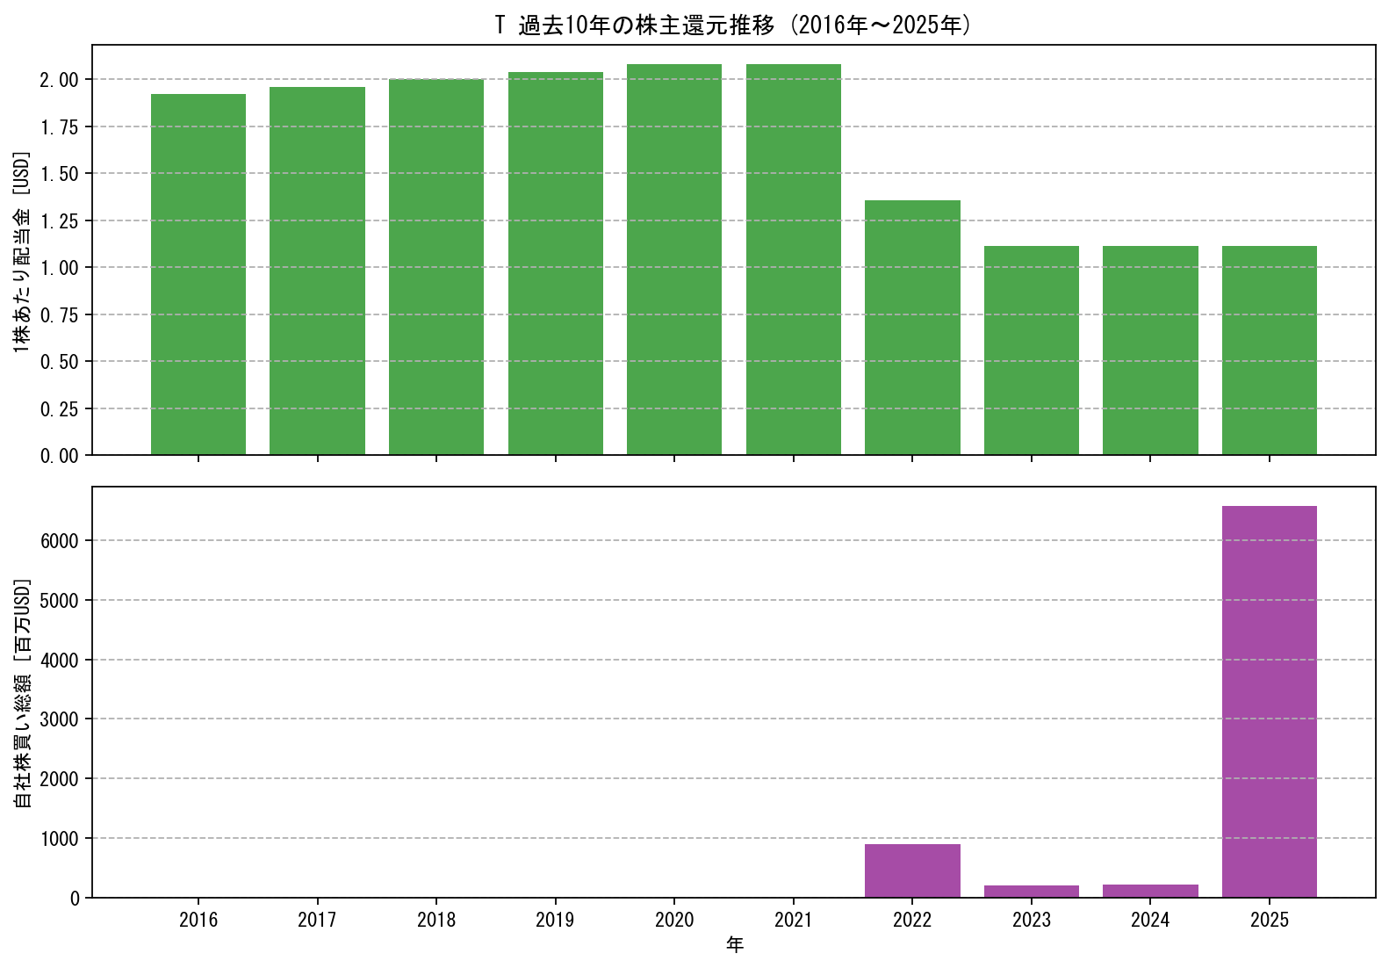Click the x-axis label '年'
This screenshot has height=968, width=1389.
735,945
